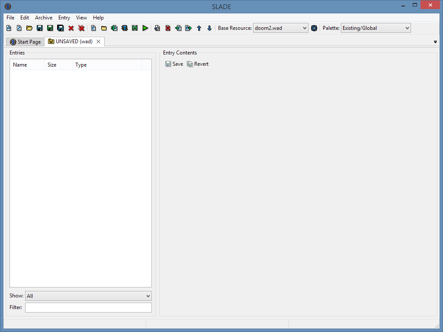Open the Edit menu
The image size is (443, 332).
(x=25, y=17)
